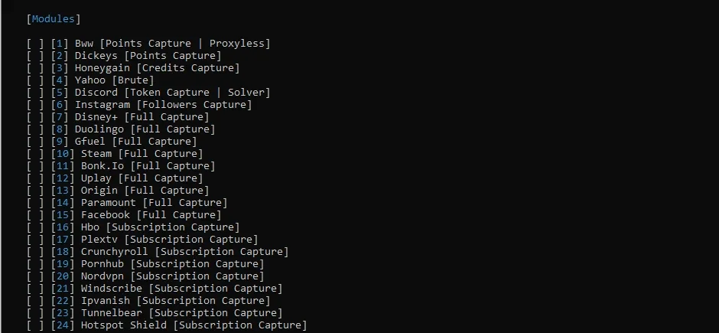The image size is (719, 333).
Task: Check the box for Yahoo [Brute]
Action: (35, 80)
